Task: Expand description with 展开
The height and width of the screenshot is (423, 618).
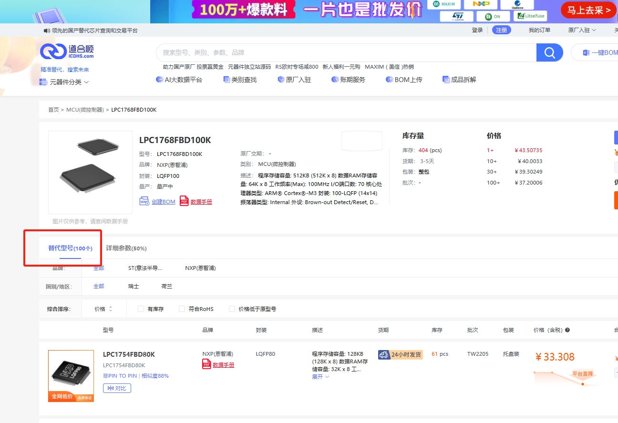Action: click(x=320, y=377)
